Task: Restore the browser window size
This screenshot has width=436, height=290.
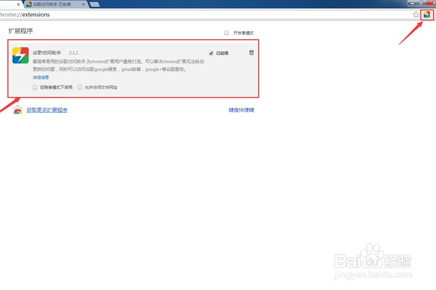Action: click(x=421, y=3)
